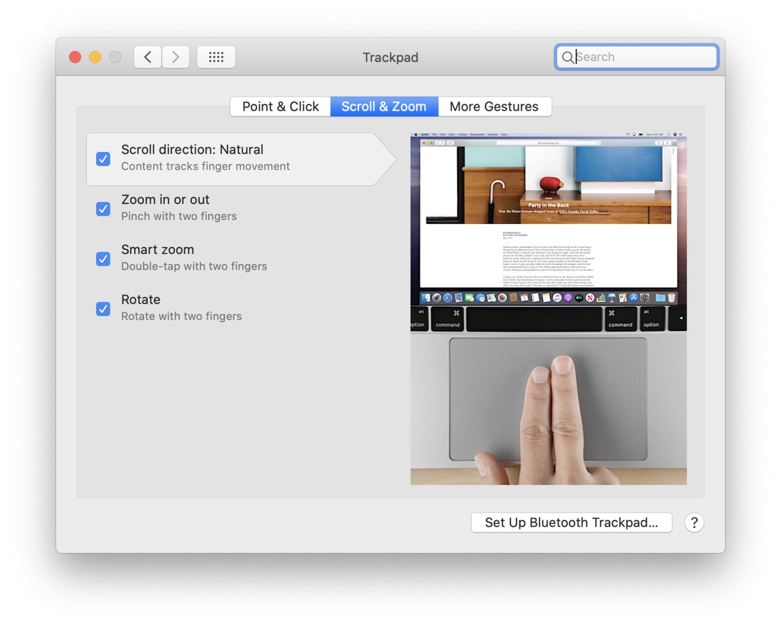
Task: Uncheck Rotate with two fingers
Action: pyautogui.click(x=103, y=309)
